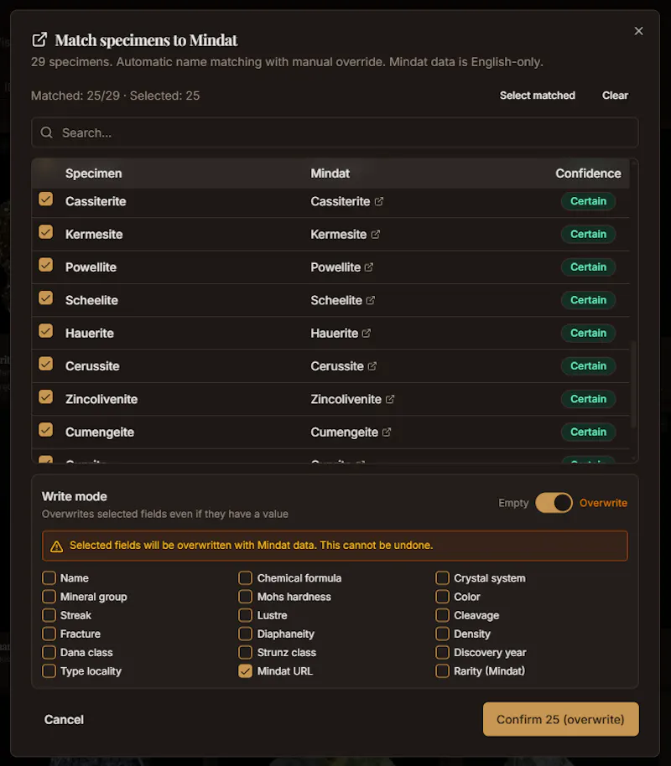The image size is (671, 766).
Task: Open Cerussite Mindat external link icon
Action: pos(372,366)
